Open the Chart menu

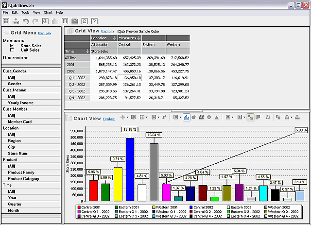coord(48,12)
